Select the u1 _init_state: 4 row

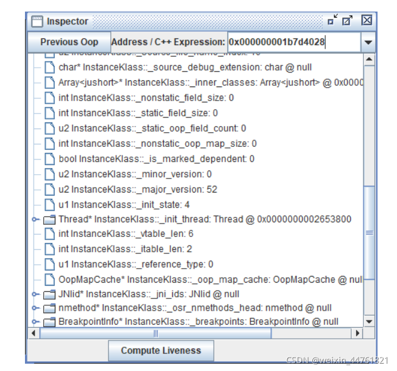coord(124,205)
